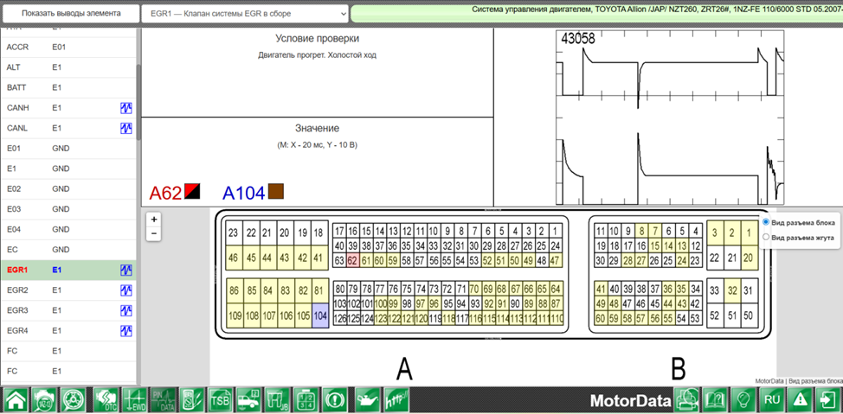Select the ACCR row in pin list
This screenshot has height=414, width=843.
[68, 48]
